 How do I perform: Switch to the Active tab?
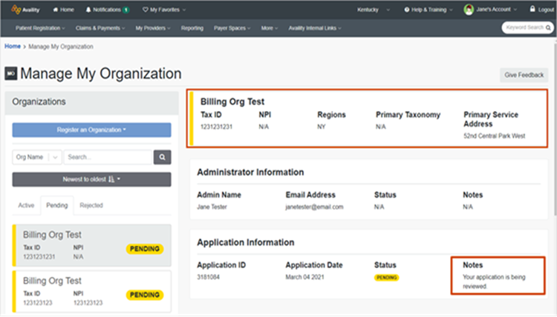26,205
